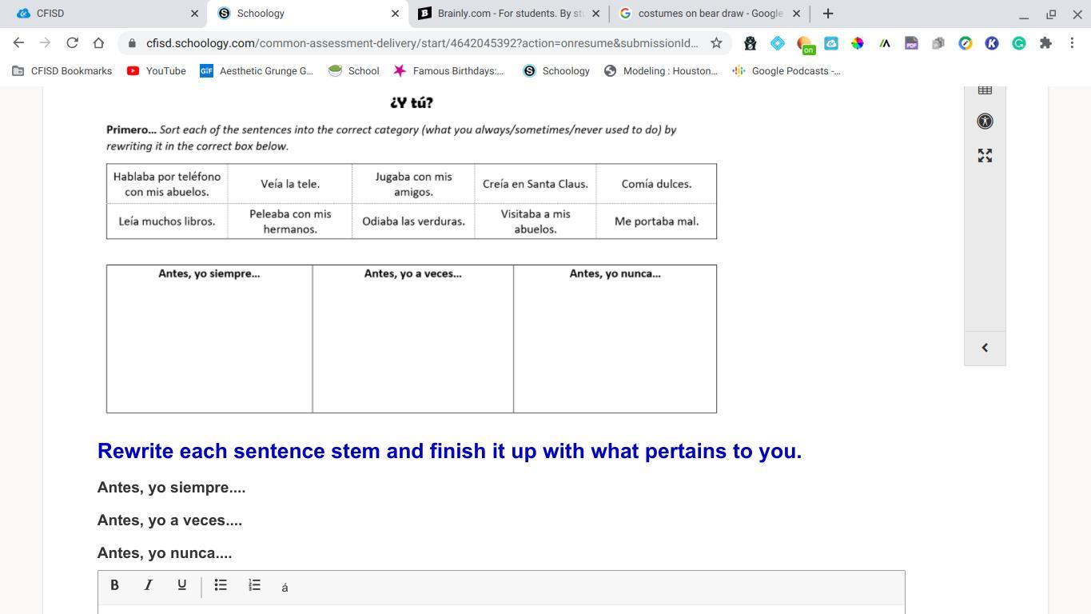Viewport: 1091px width, 614px height.
Task: Switch to the Google search tab
Action: (710, 14)
